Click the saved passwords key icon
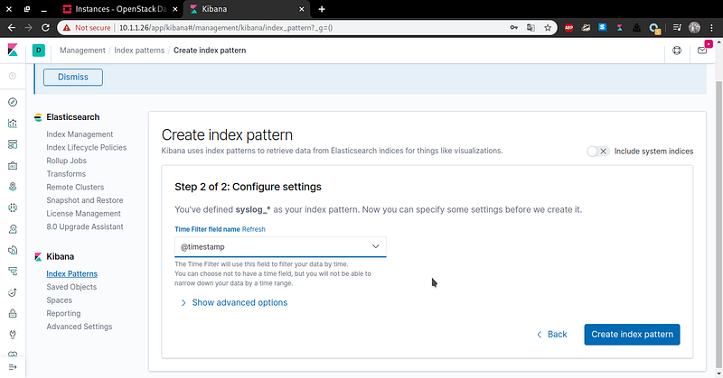The width and height of the screenshot is (723, 378). (513, 28)
